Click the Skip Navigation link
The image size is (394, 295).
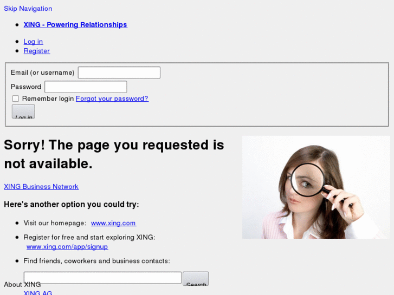28,9
